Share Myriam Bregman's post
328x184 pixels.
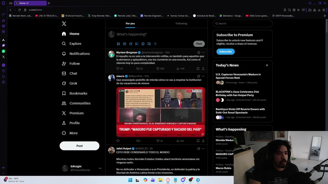click(x=203, y=68)
